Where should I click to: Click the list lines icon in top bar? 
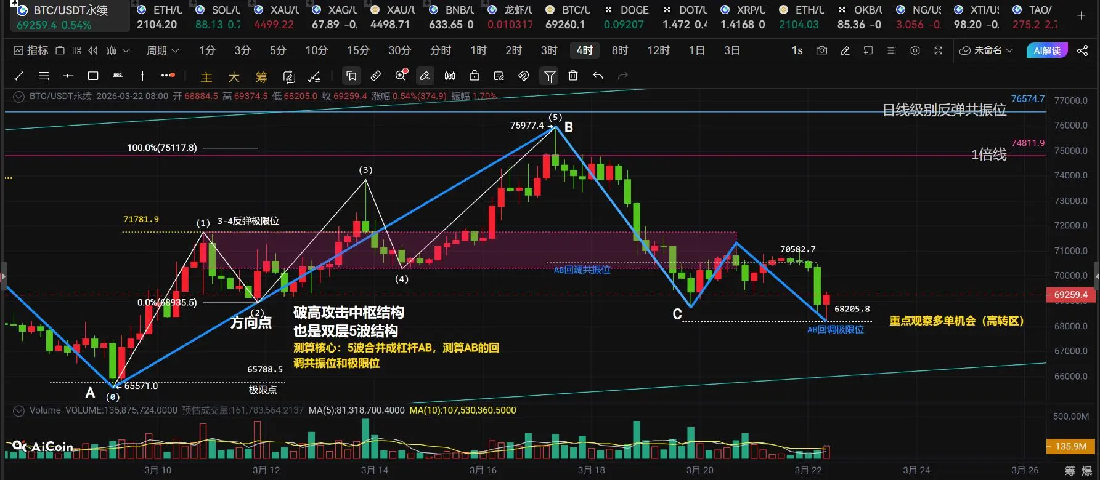click(892, 50)
